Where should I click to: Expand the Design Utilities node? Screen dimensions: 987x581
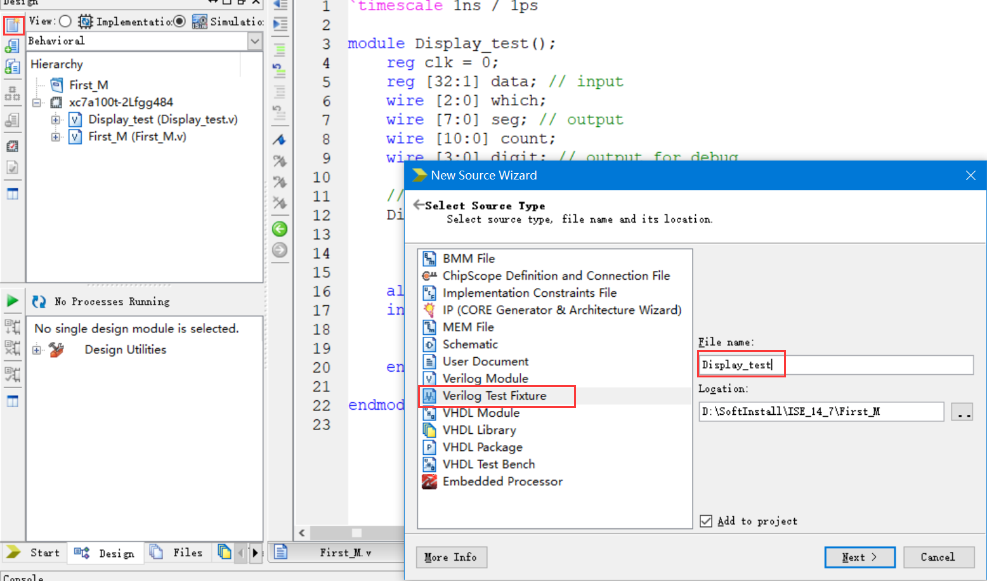point(37,349)
